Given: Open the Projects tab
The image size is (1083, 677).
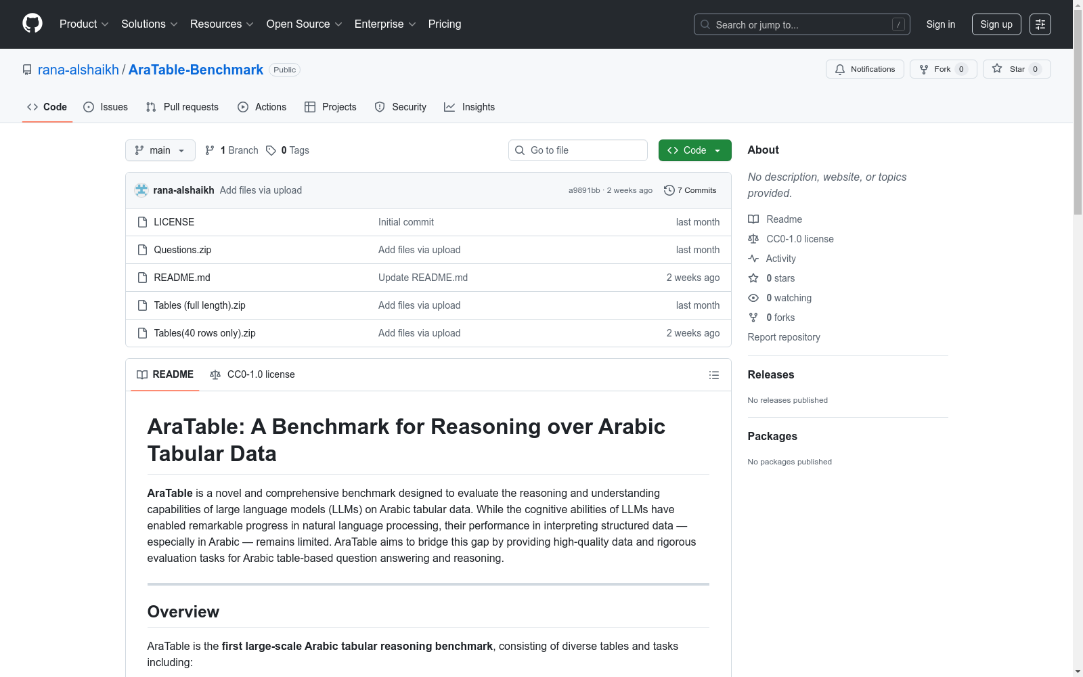Looking at the screenshot, I should coord(330,107).
